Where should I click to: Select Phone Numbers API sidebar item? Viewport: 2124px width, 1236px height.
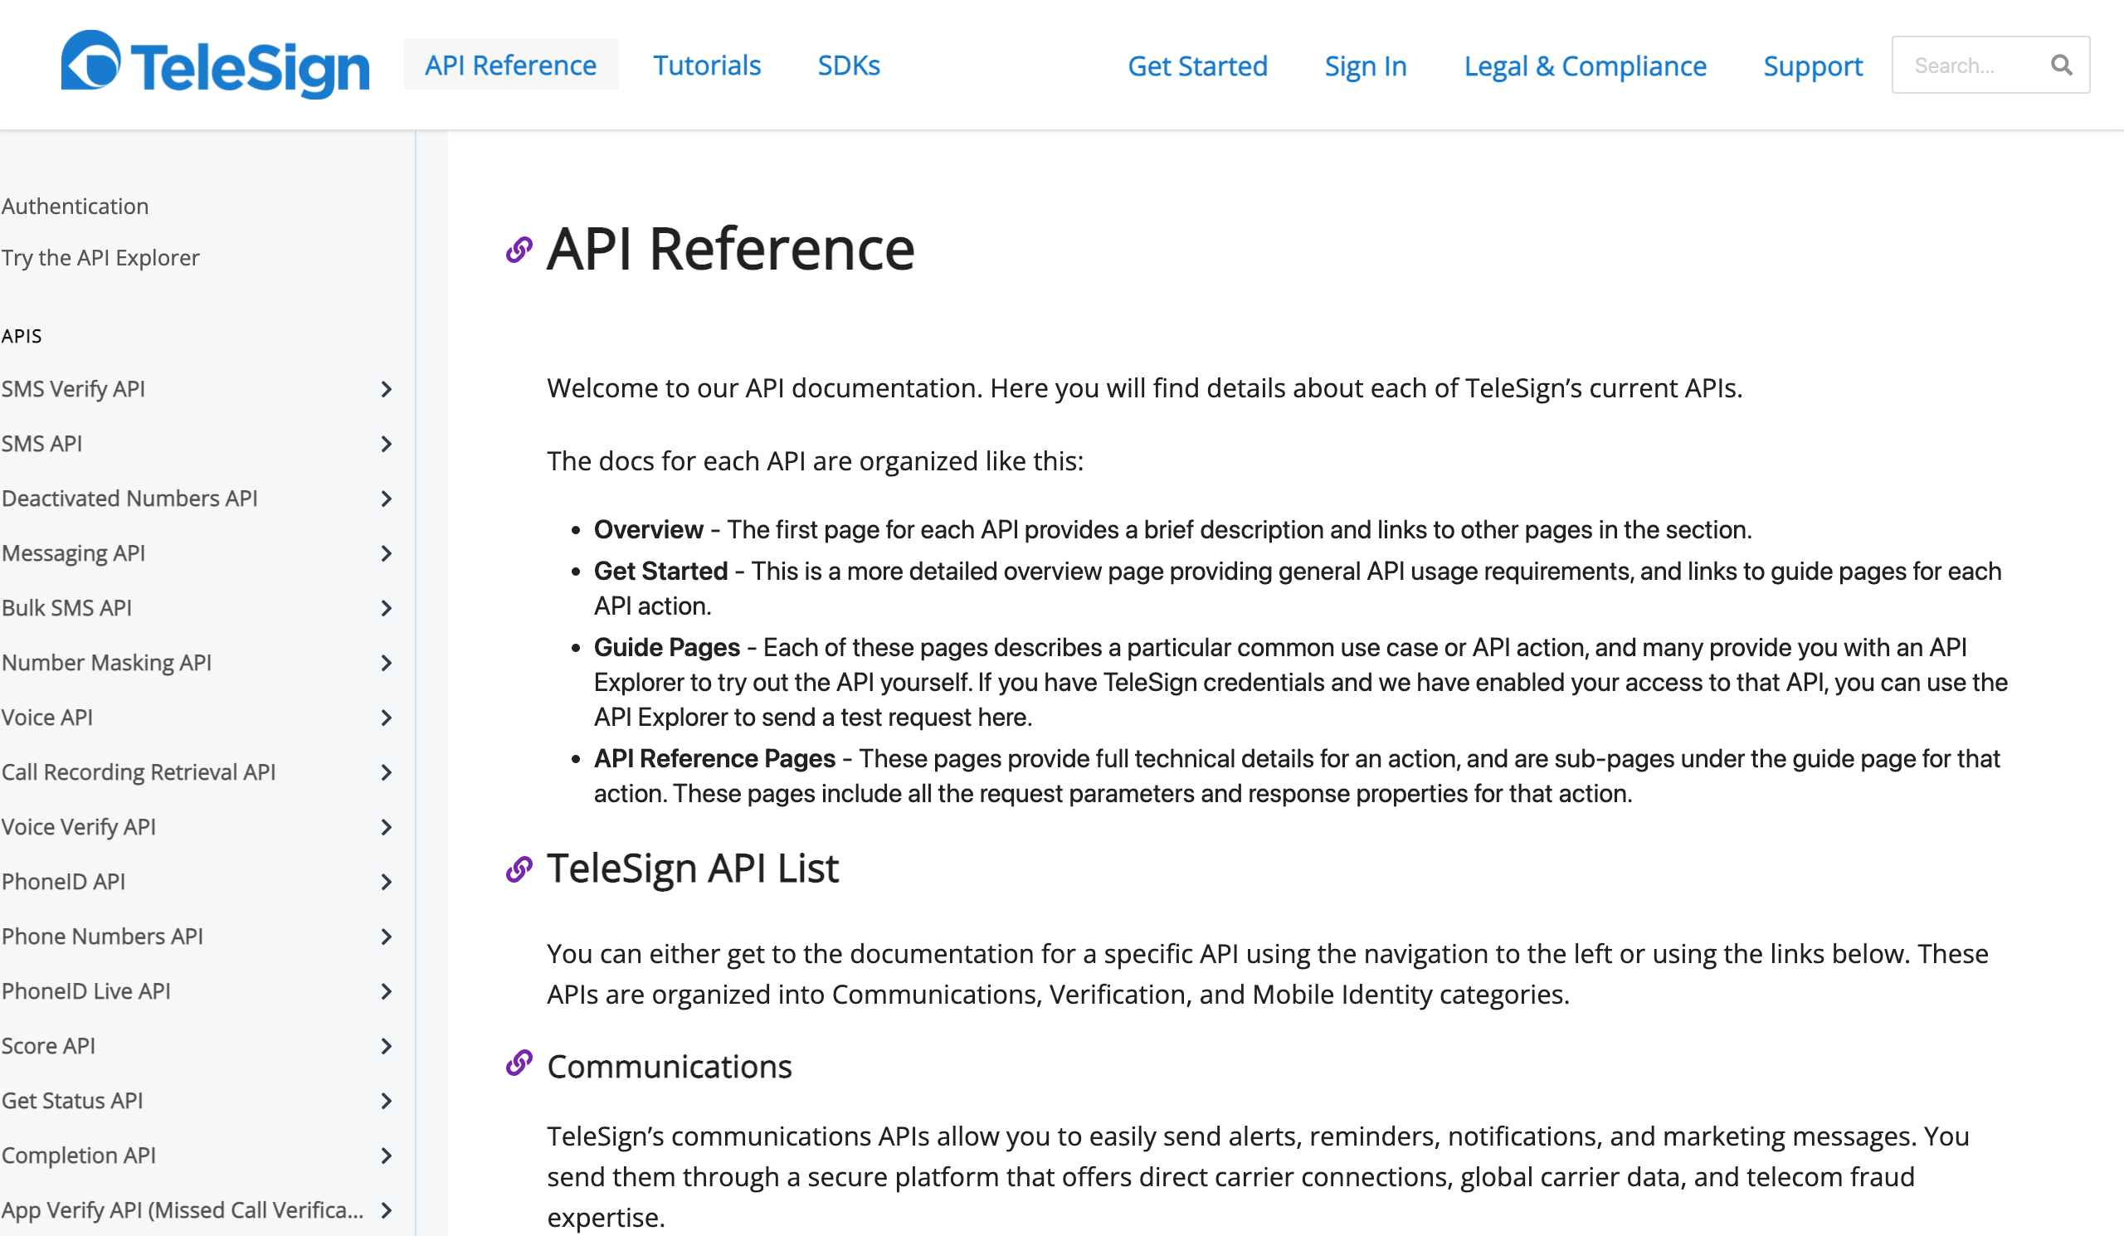pyautogui.click(x=102, y=937)
